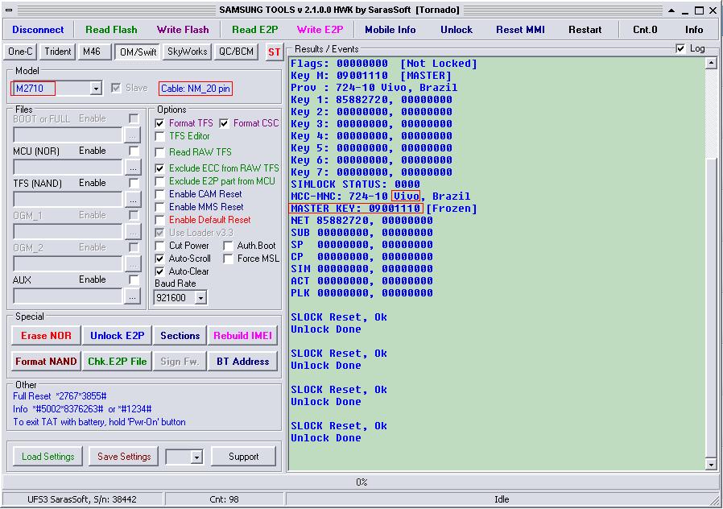Enable the TFS Editor option

click(x=159, y=136)
